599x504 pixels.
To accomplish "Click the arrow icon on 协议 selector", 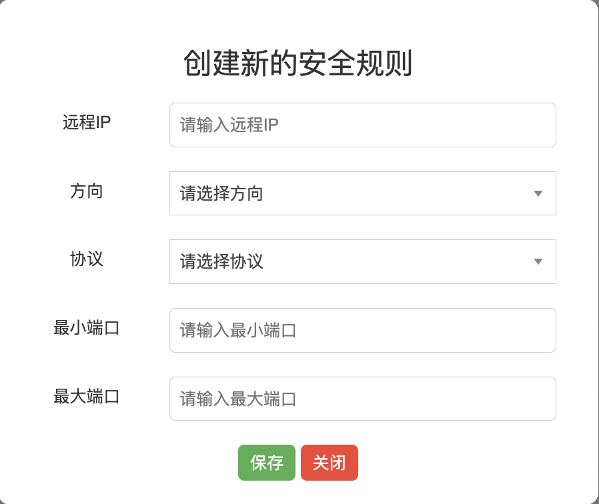I will [x=538, y=262].
